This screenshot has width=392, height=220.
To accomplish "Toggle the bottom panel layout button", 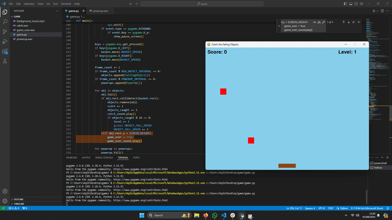I will (351, 4).
